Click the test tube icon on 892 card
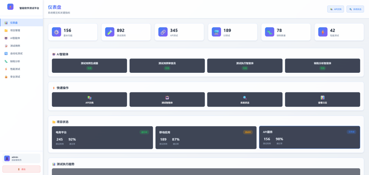This screenshot has width=369, height=175. coord(110,32)
